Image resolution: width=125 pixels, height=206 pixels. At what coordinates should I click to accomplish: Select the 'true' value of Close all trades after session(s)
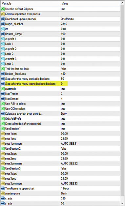tap(63, 124)
